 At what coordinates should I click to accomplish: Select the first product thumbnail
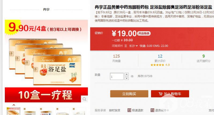[13, 111]
